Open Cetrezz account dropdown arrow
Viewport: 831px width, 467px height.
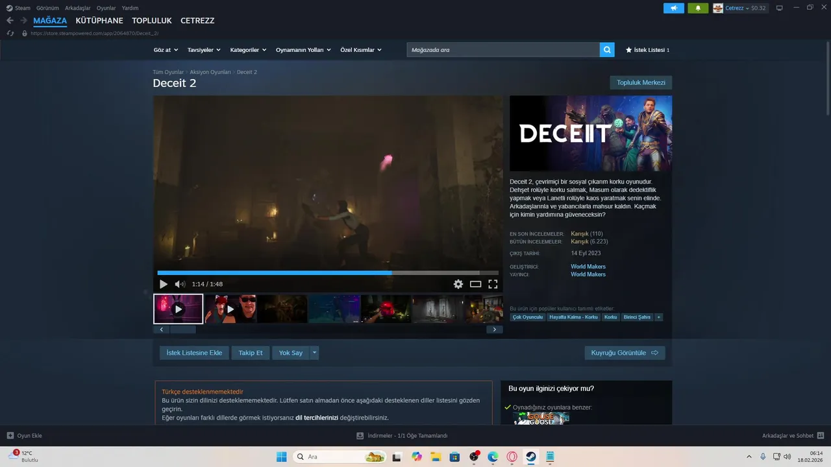(x=747, y=8)
